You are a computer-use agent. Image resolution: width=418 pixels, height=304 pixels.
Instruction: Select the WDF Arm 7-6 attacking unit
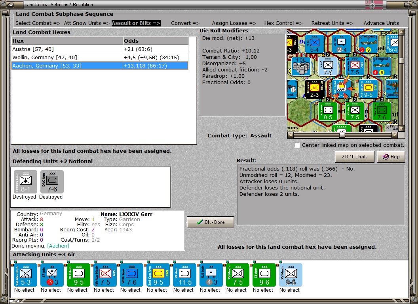(132, 275)
